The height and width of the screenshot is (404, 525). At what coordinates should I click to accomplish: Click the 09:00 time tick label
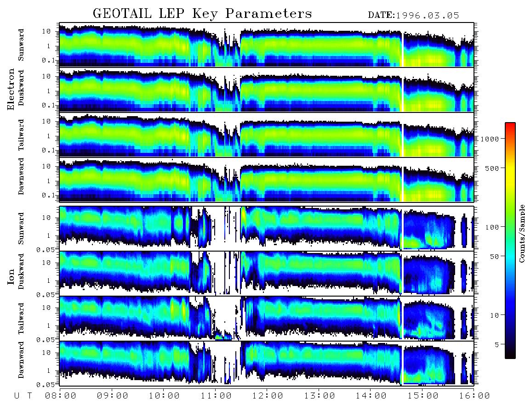[113, 396]
